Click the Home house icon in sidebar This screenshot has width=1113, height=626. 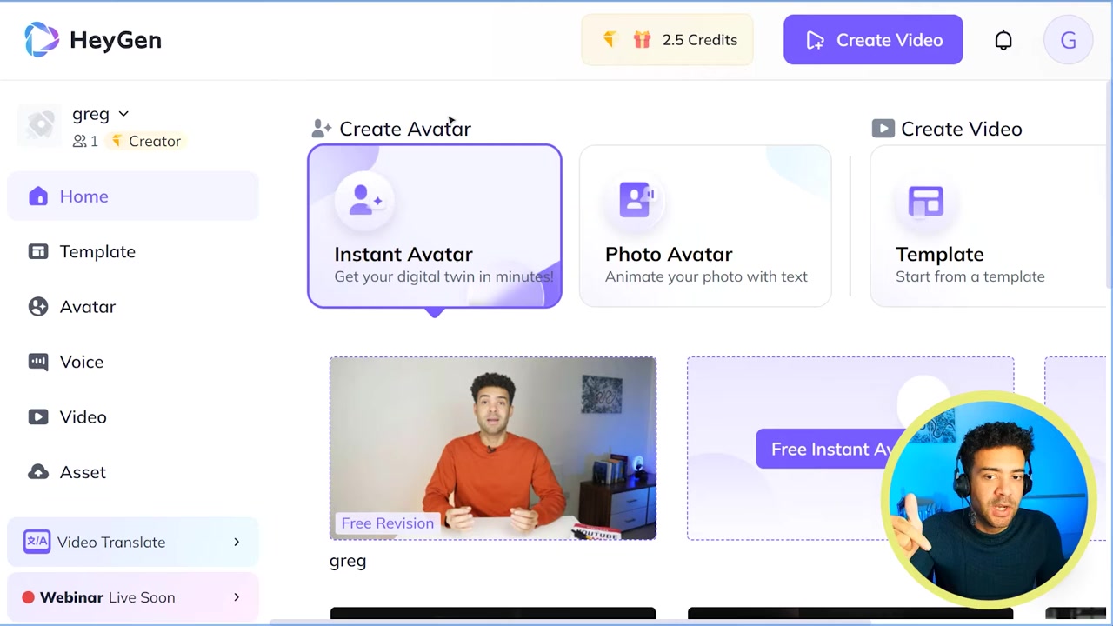pyautogui.click(x=38, y=196)
